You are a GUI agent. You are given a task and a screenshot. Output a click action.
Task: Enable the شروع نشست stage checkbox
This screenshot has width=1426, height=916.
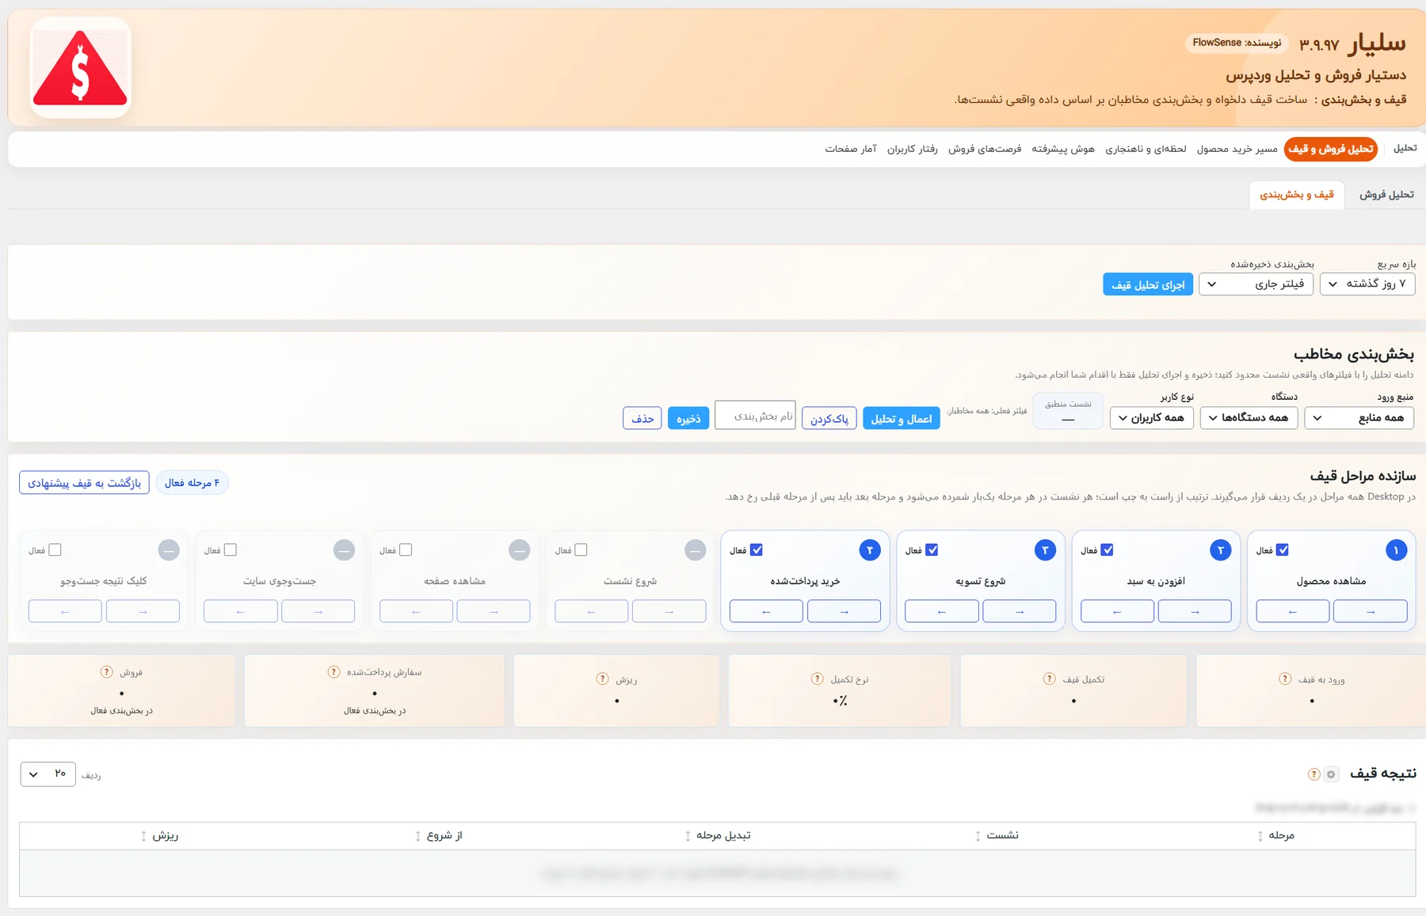click(581, 549)
